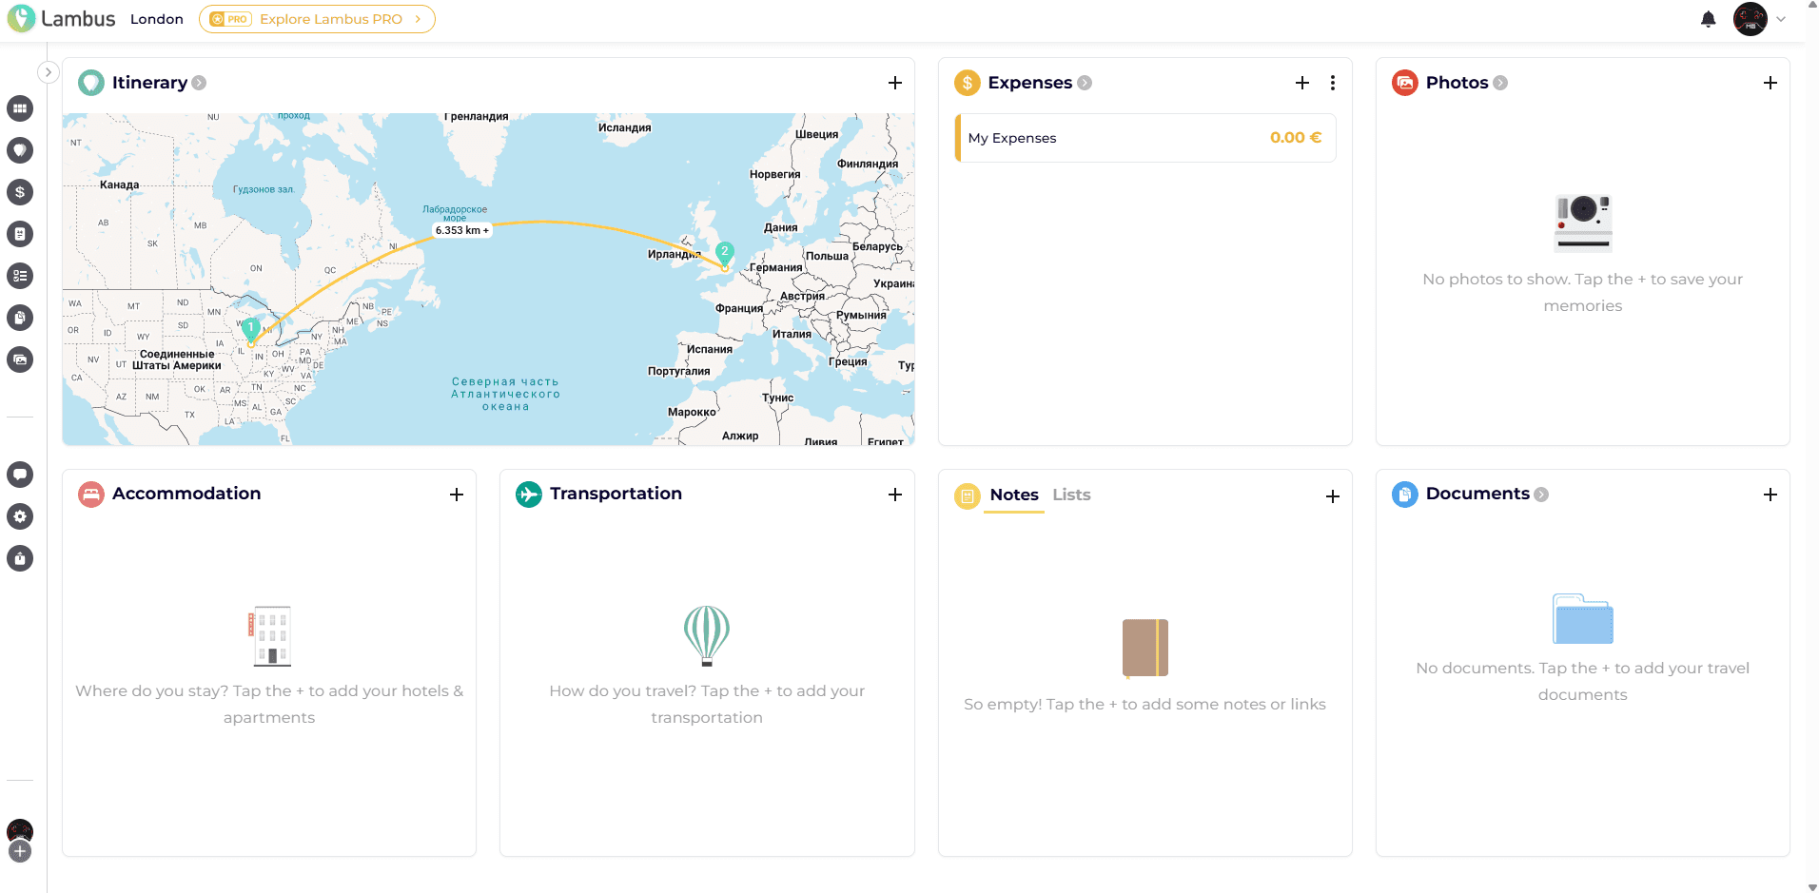Click Explore Lambus PRO button
The image size is (1819, 893).
[317, 19]
